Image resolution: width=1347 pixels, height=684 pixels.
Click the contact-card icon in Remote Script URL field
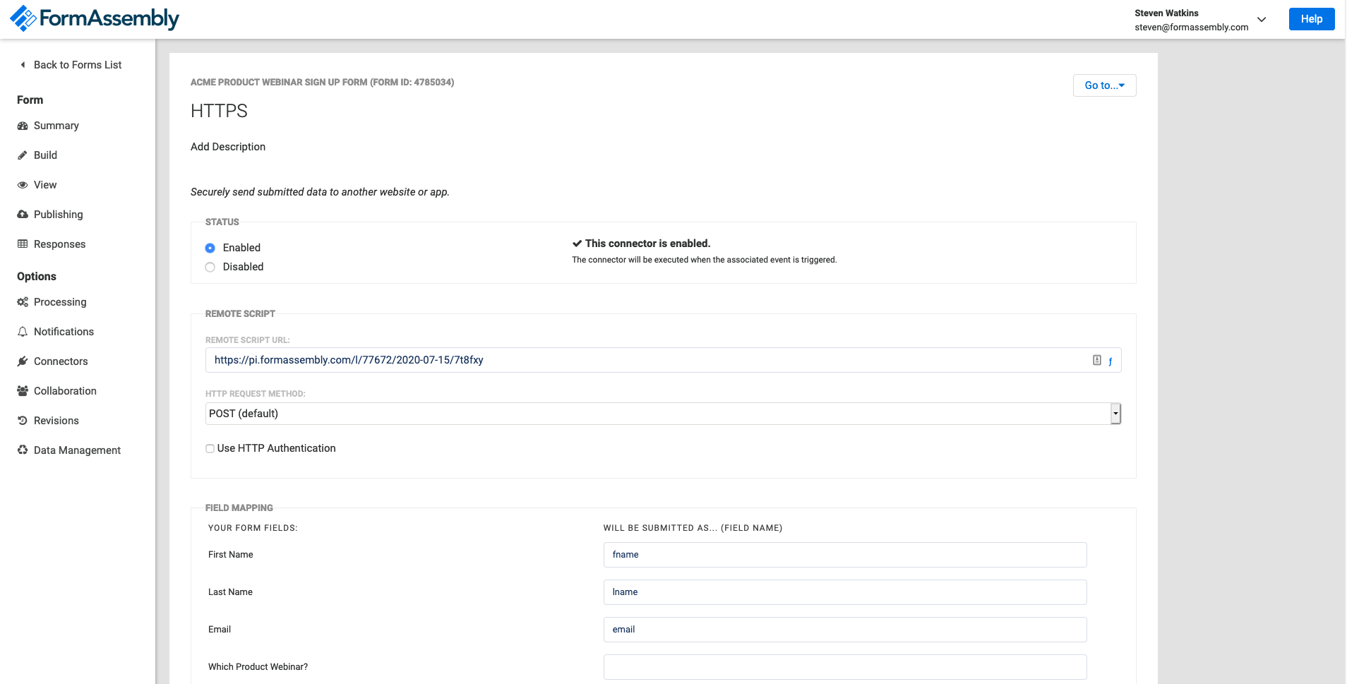pyautogui.click(x=1097, y=360)
